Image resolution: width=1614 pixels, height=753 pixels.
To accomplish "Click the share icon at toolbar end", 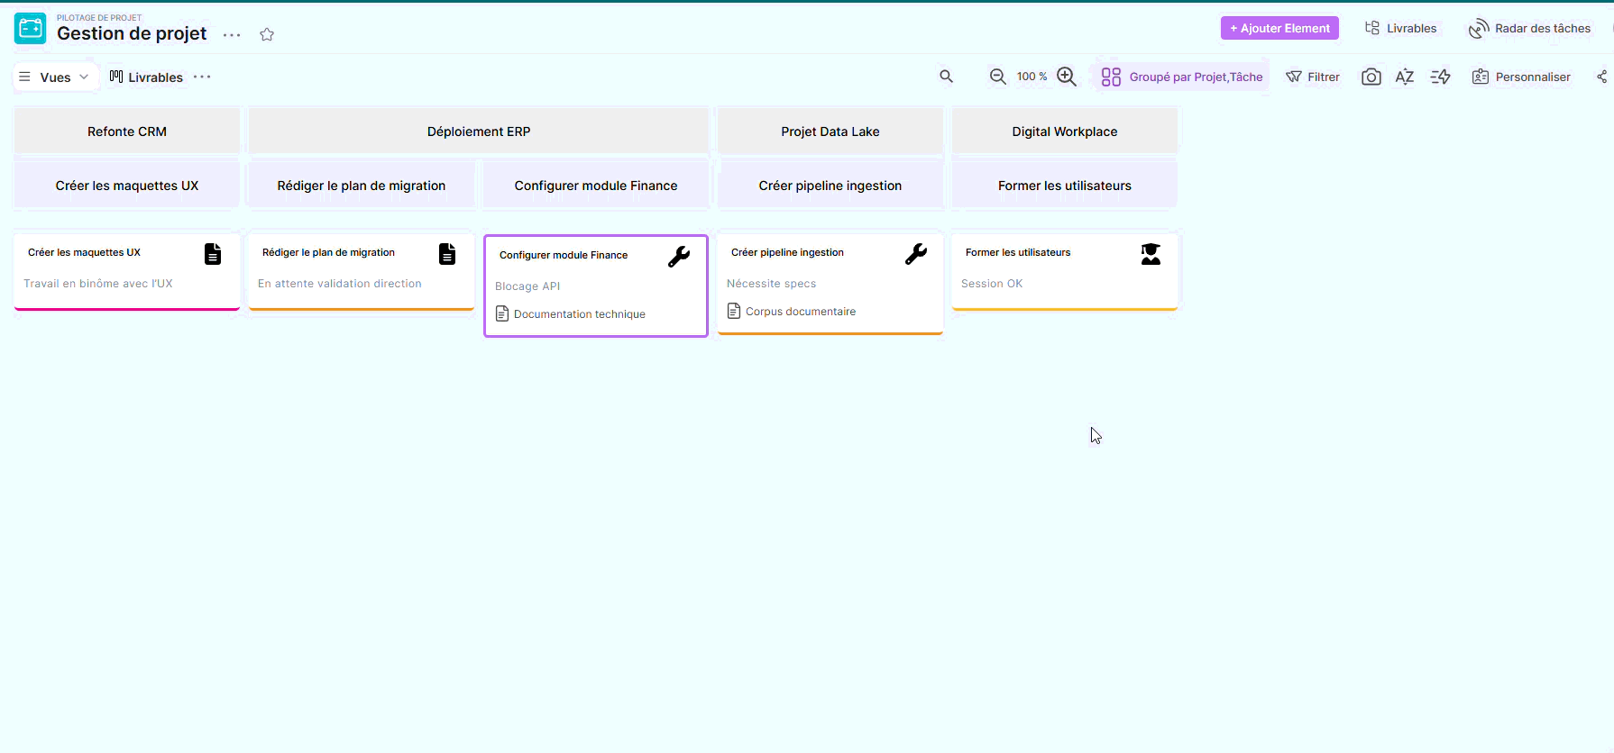I will click(x=1601, y=77).
